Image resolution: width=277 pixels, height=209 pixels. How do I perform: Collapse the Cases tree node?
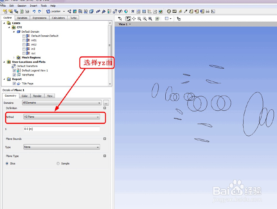point(4,23)
